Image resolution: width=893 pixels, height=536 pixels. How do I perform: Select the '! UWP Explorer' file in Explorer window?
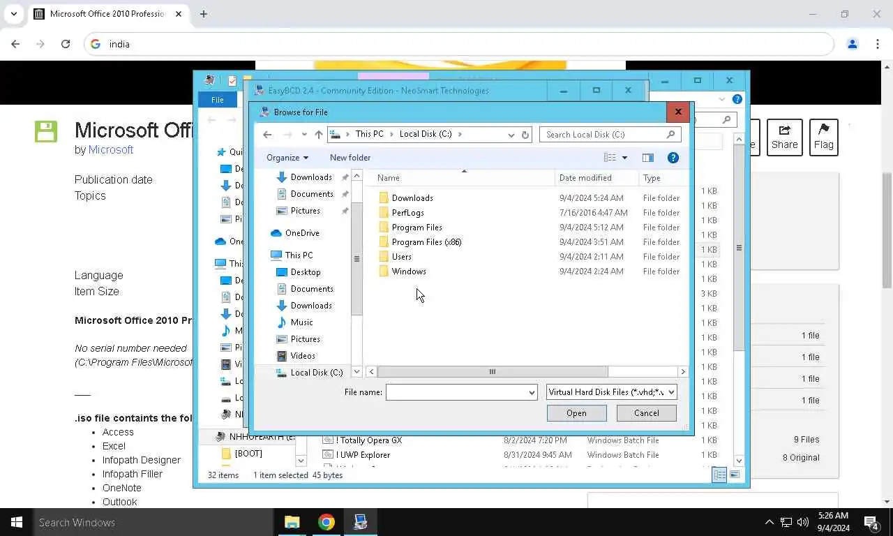(363, 455)
